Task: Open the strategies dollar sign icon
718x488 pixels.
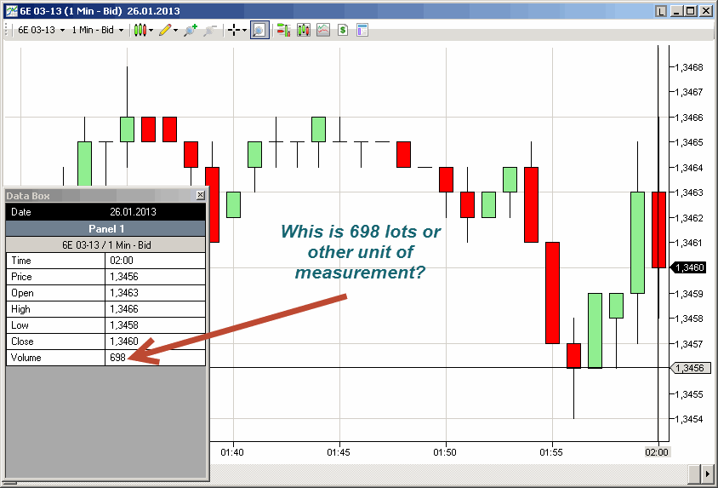Action: tap(343, 30)
